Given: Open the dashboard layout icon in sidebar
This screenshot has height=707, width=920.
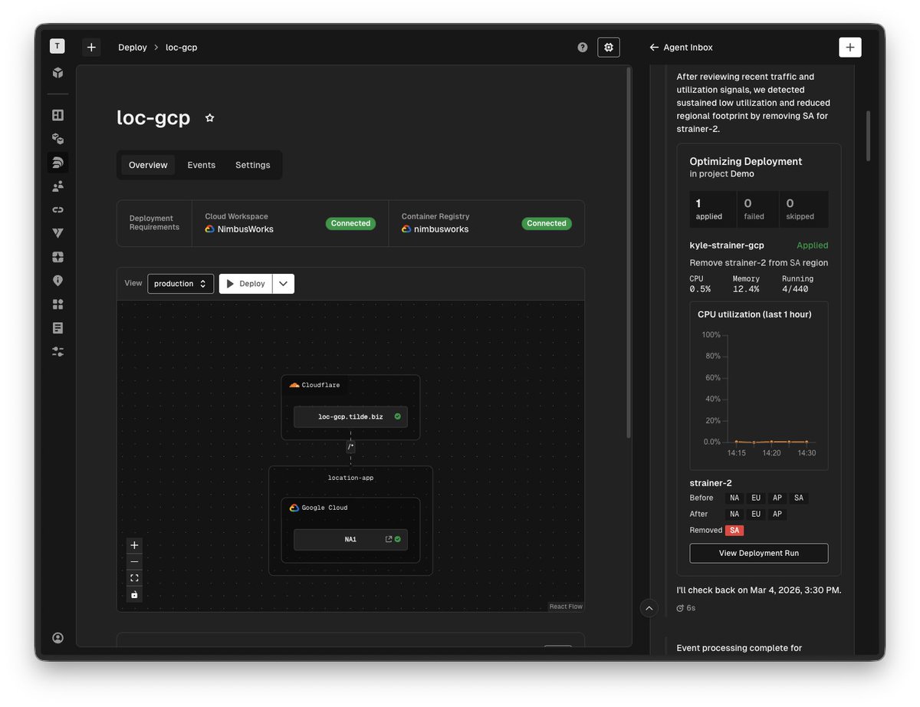Looking at the screenshot, I should tap(58, 115).
